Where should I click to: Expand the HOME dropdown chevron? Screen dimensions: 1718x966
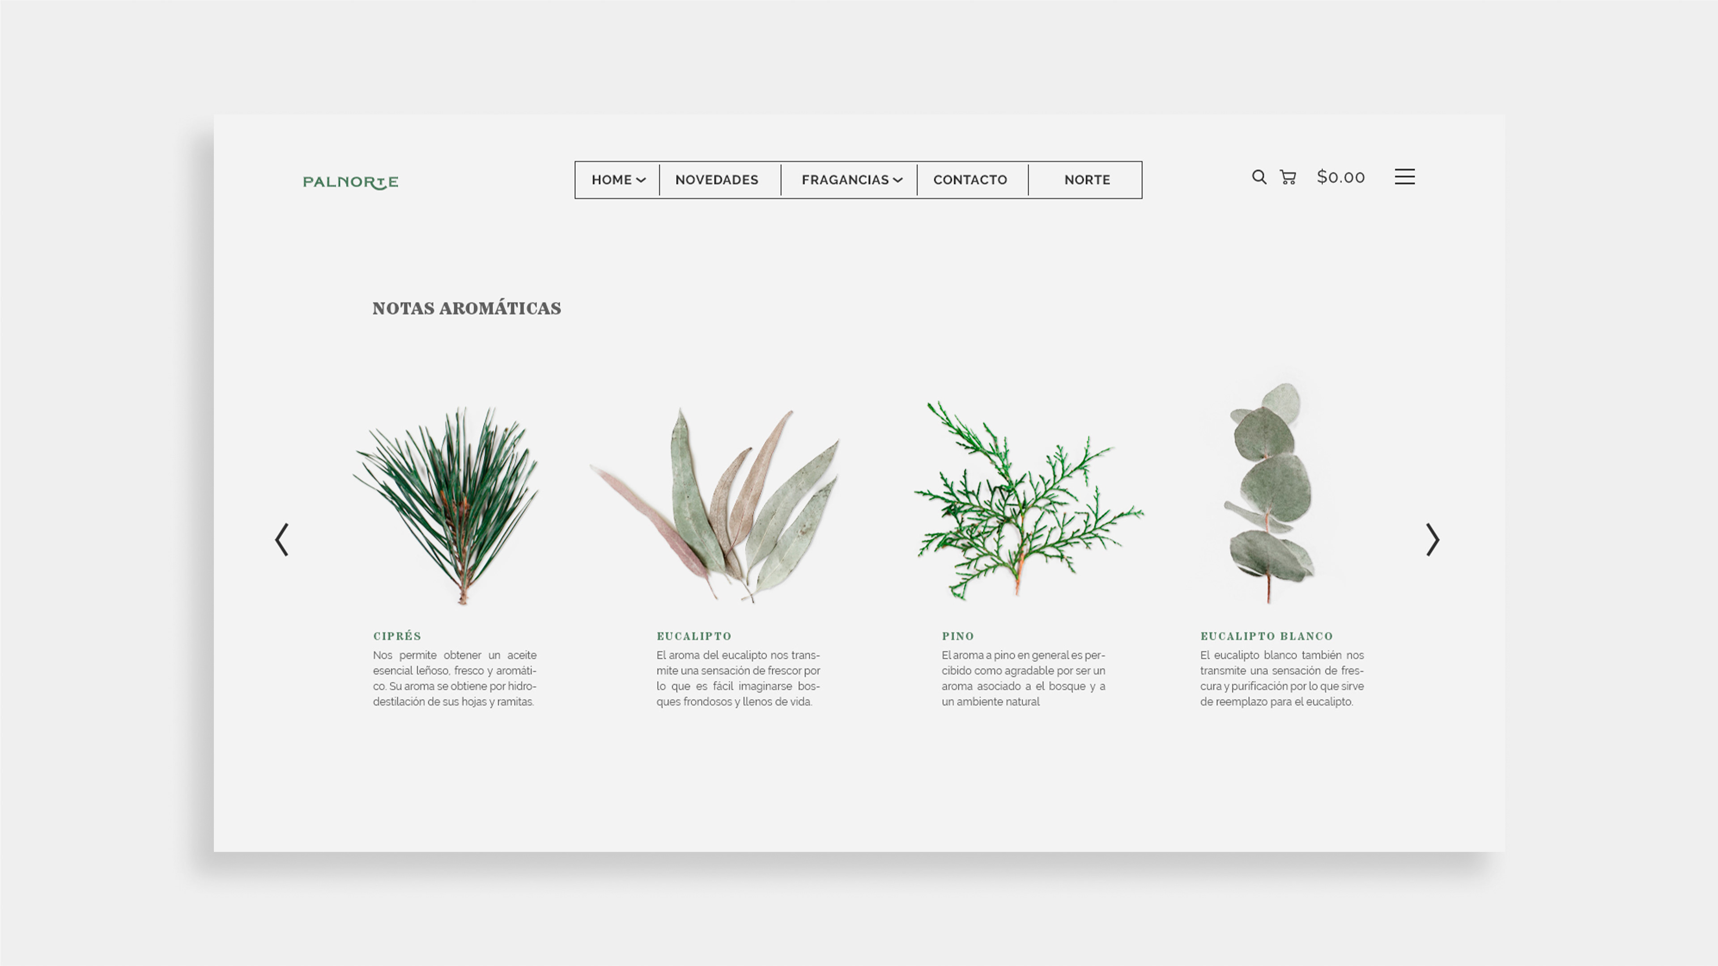click(641, 180)
